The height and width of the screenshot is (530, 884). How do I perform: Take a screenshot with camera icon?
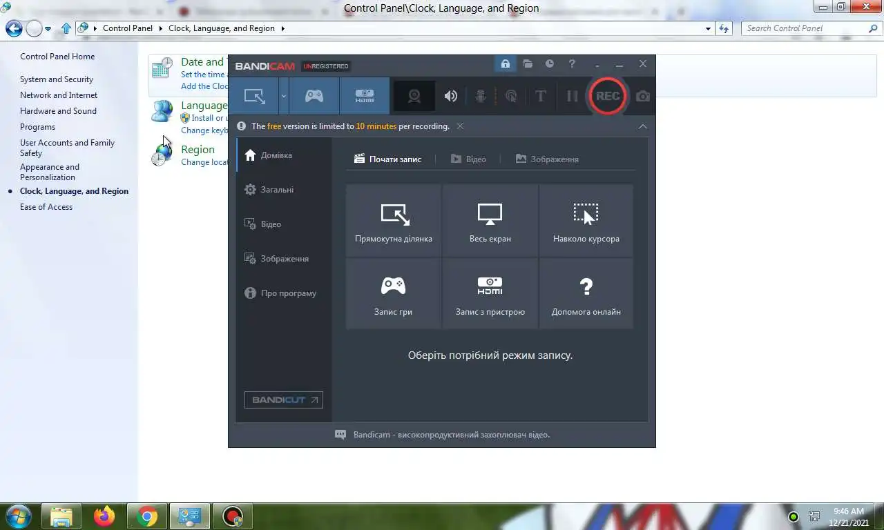(643, 96)
